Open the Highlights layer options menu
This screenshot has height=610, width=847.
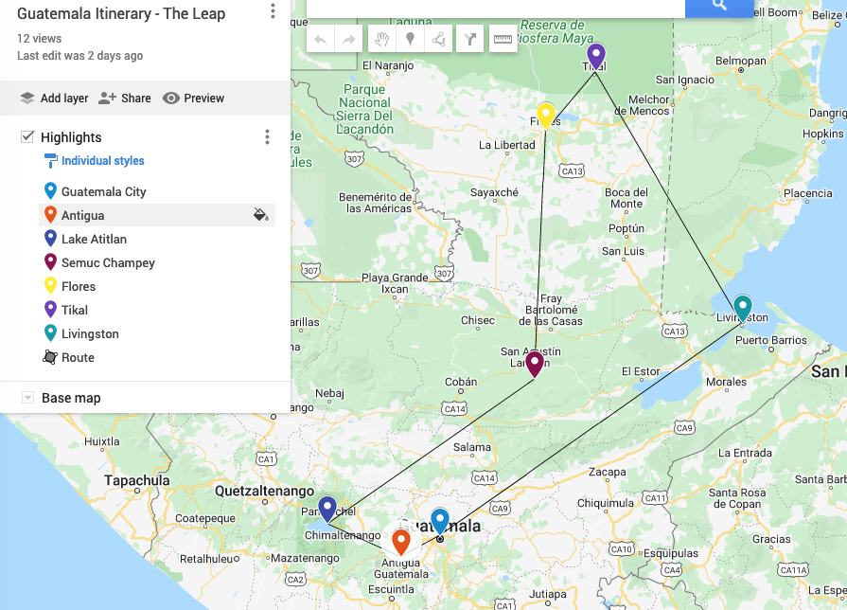point(267,137)
